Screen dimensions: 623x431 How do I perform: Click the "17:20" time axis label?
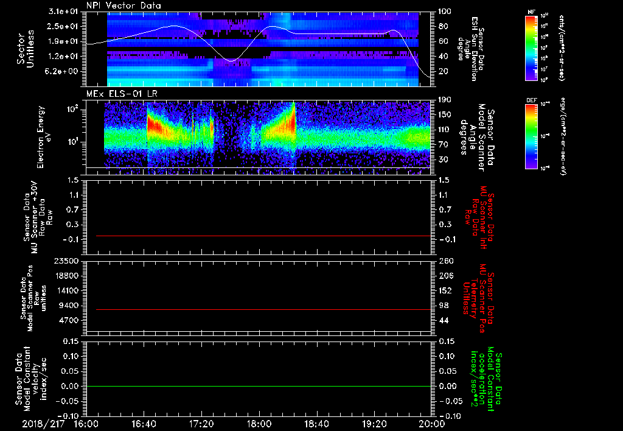click(201, 424)
